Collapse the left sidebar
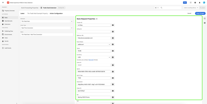Screen dimensions: 207x104 click(17, 103)
